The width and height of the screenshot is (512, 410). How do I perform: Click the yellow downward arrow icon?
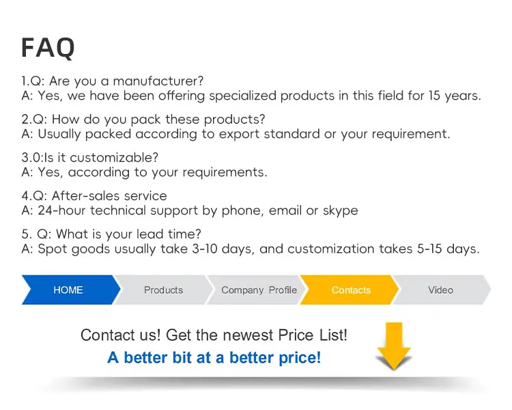click(x=394, y=346)
